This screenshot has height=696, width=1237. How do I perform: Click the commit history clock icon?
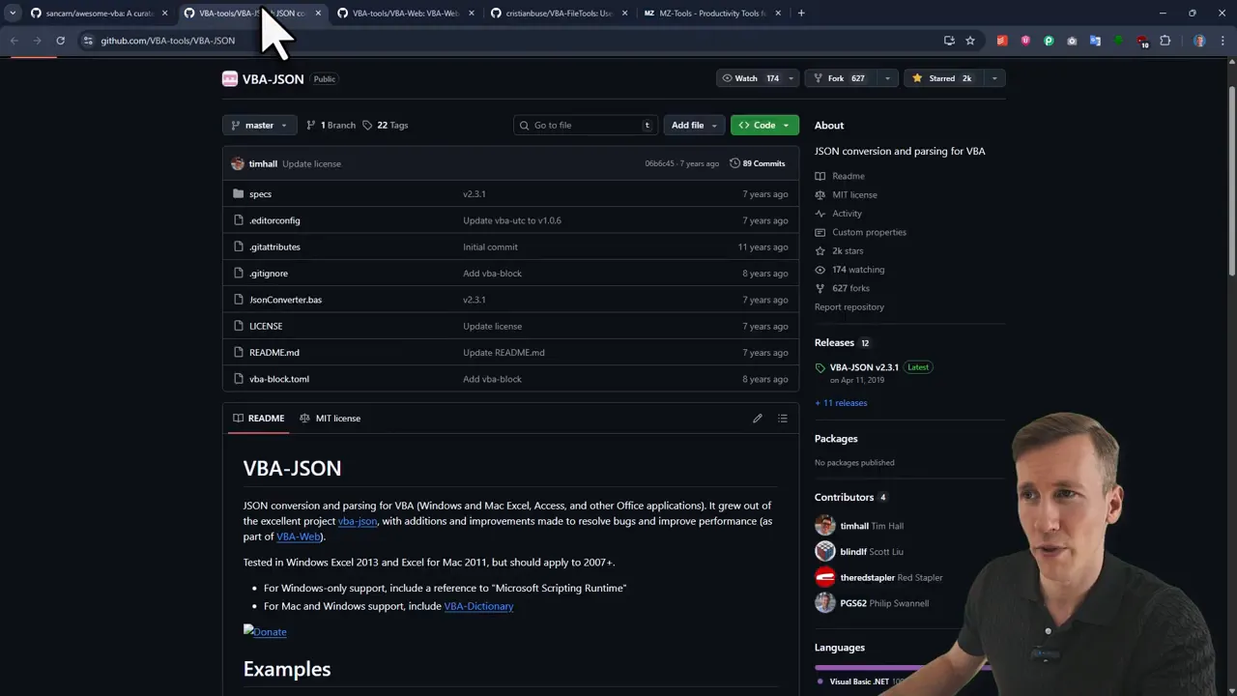pos(734,163)
